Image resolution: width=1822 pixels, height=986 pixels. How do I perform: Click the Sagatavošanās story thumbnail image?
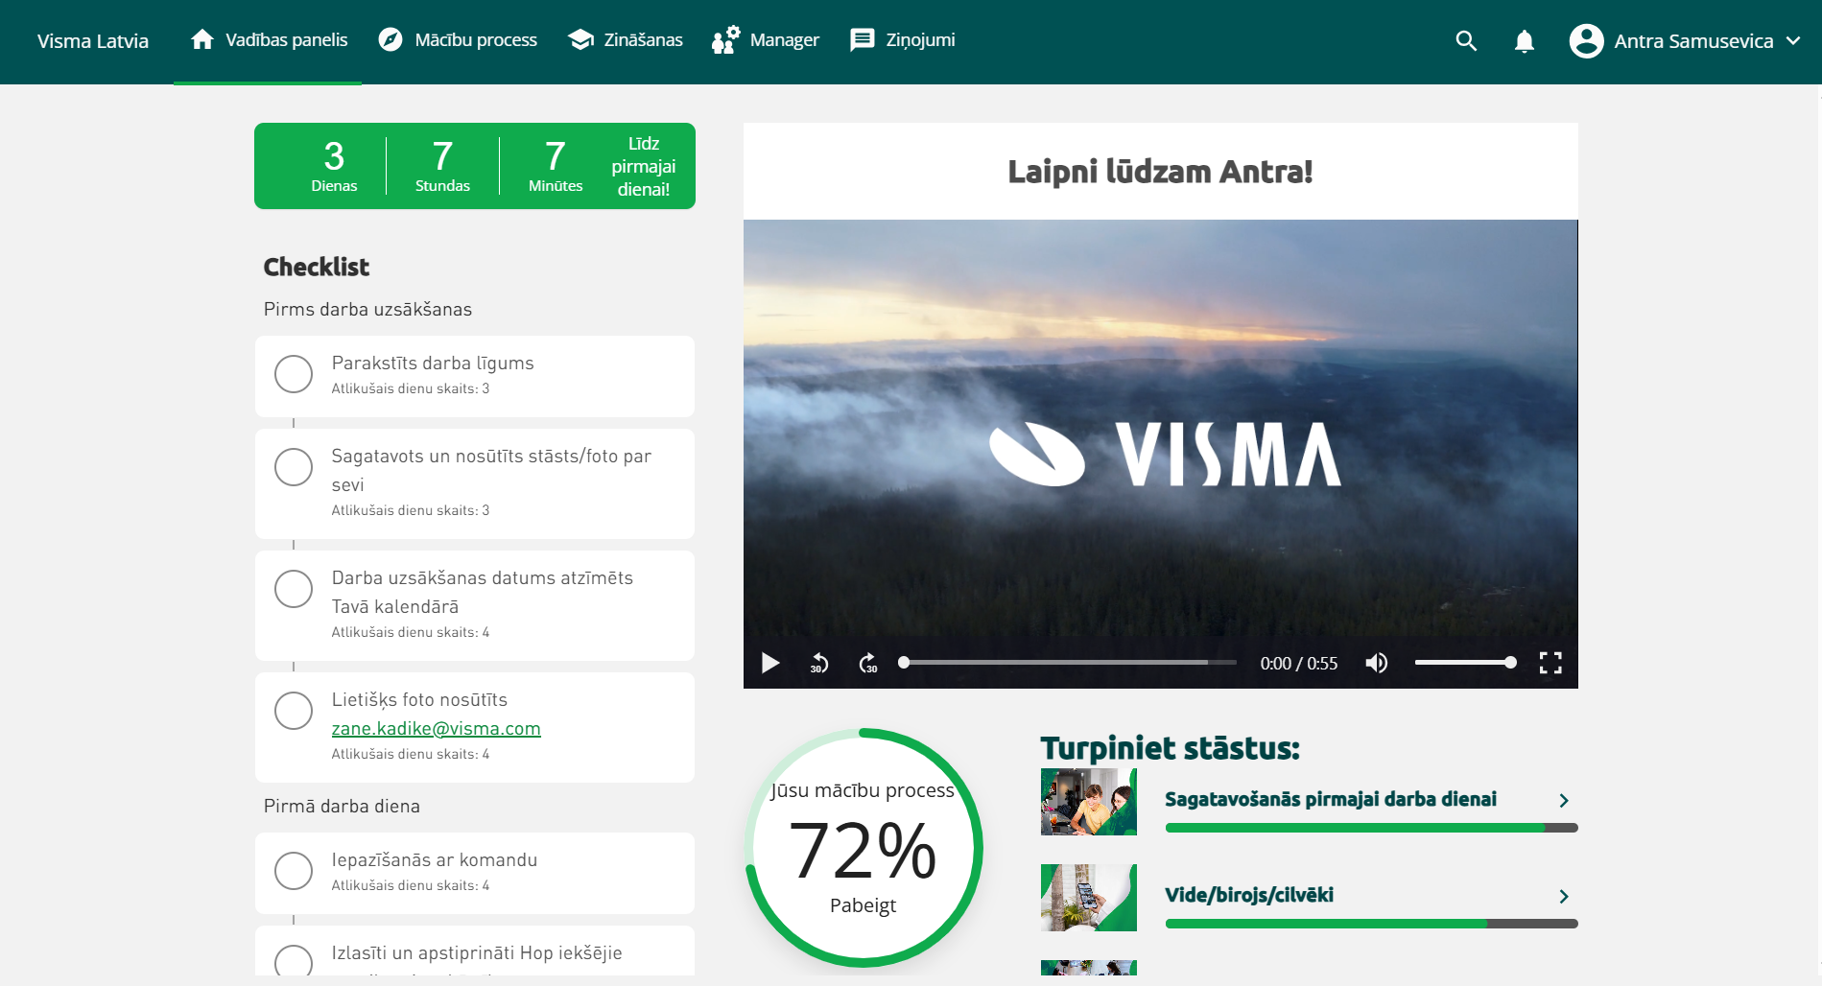pos(1088,802)
